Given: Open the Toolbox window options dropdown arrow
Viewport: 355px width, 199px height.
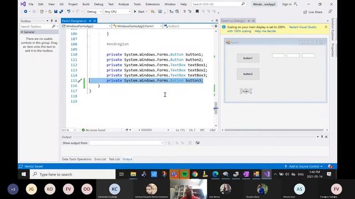Looking at the screenshot, I should coord(47,21).
